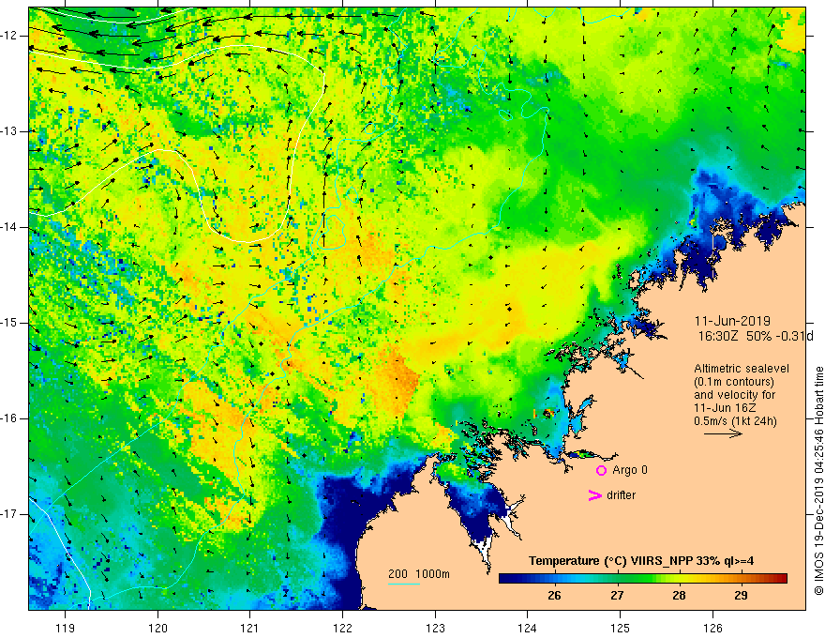Click the -14 latitude axis label
Screen dimensions: 825x638
[9, 227]
